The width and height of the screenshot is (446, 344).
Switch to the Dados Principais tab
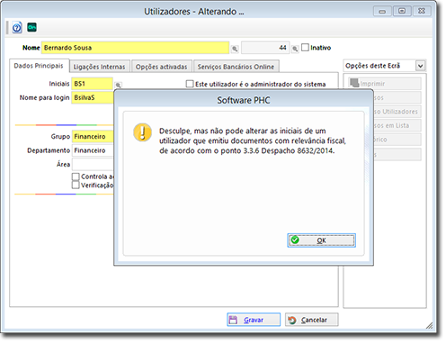click(x=39, y=66)
